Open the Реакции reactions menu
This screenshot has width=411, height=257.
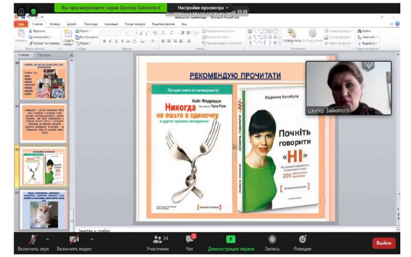point(303,243)
